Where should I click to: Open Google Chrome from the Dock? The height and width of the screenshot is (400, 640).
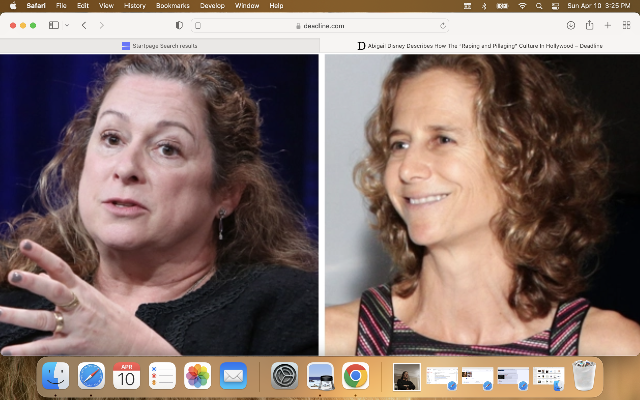355,376
